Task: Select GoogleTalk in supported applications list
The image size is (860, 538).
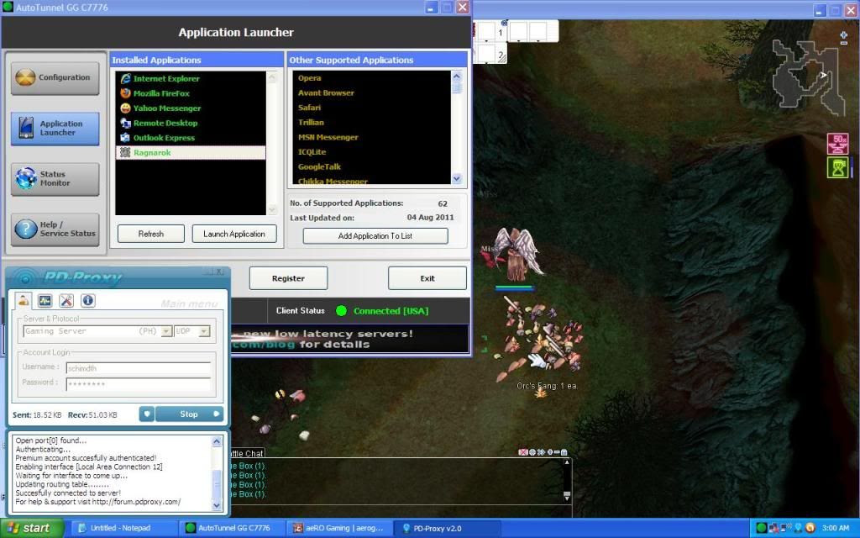Action: [319, 167]
